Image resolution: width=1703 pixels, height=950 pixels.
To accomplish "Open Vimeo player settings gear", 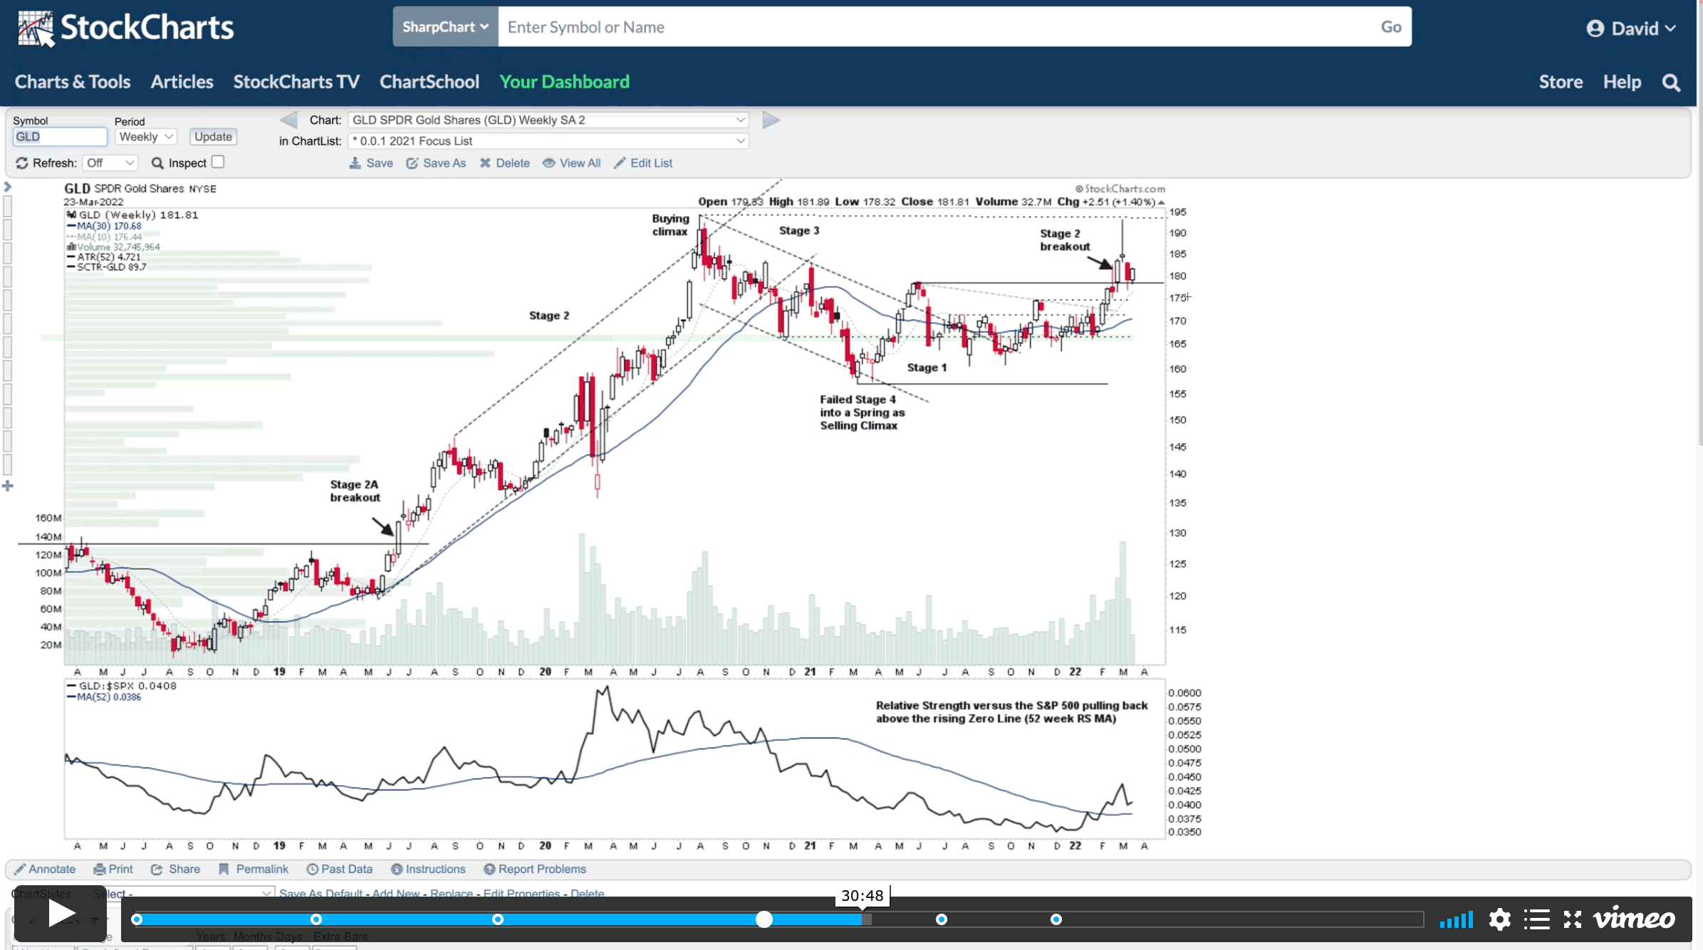I will [1499, 919].
